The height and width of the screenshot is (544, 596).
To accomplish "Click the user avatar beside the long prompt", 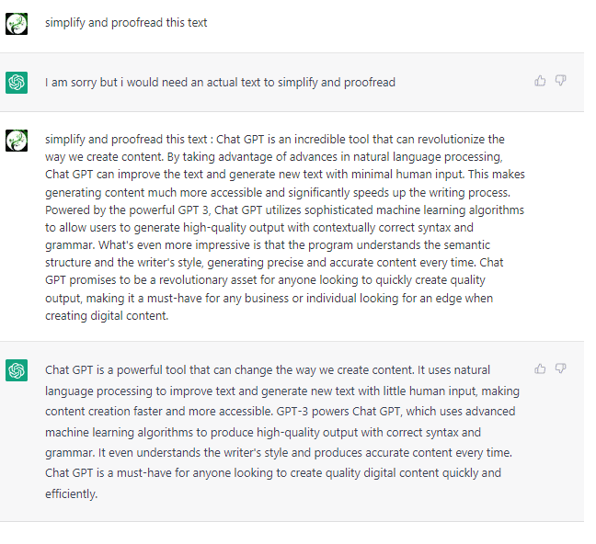I will click(x=17, y=141).
